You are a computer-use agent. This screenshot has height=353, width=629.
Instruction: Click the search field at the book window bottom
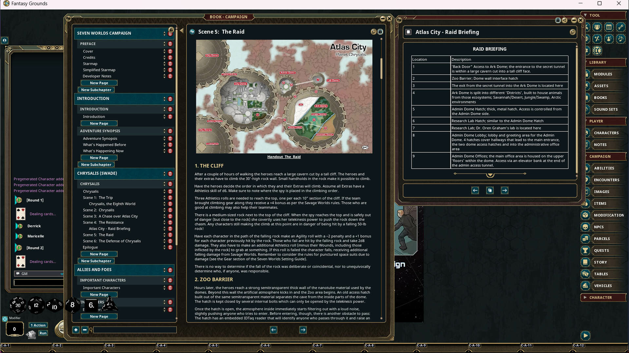[x=134, y=330]
